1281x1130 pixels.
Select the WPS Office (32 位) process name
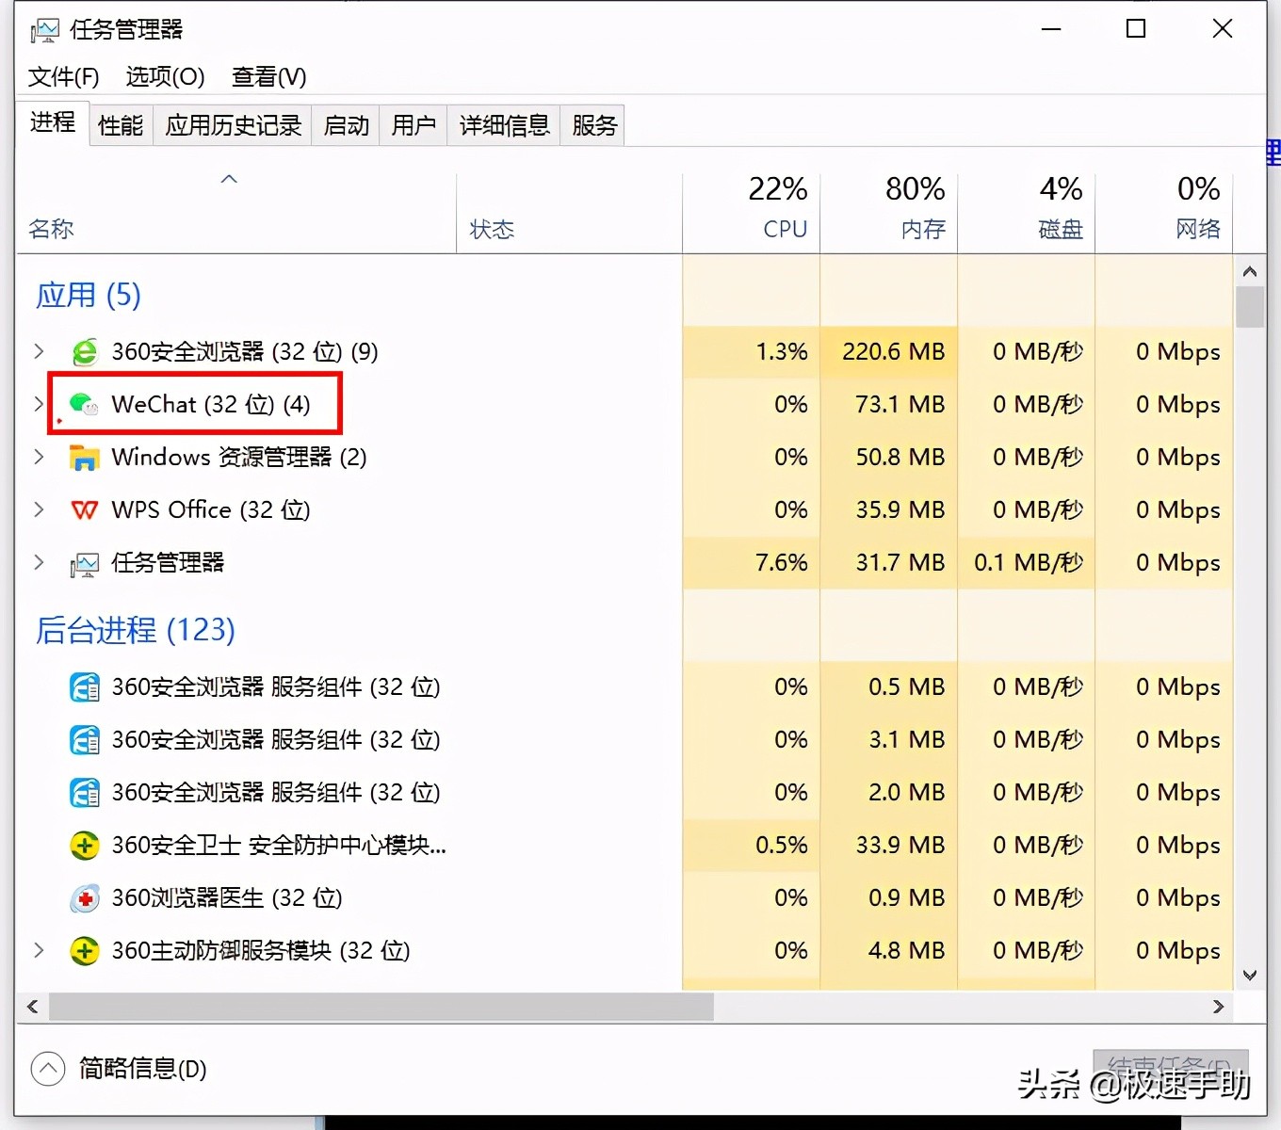point(211,510)
